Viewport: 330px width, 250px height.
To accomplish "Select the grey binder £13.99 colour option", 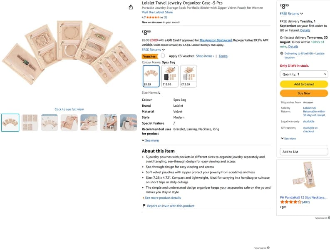I will [189, 76].
